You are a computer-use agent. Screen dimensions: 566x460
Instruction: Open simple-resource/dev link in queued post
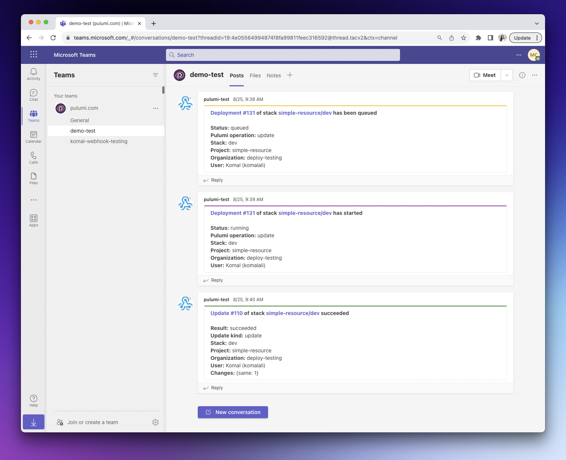pos(305,113)
